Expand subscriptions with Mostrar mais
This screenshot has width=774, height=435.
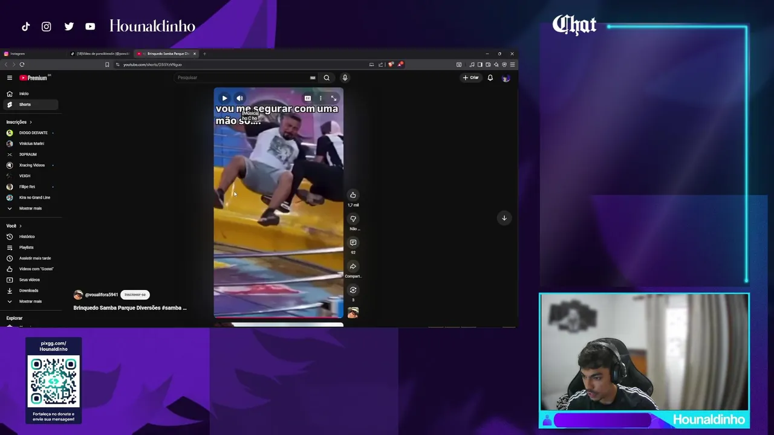point(30,208)
